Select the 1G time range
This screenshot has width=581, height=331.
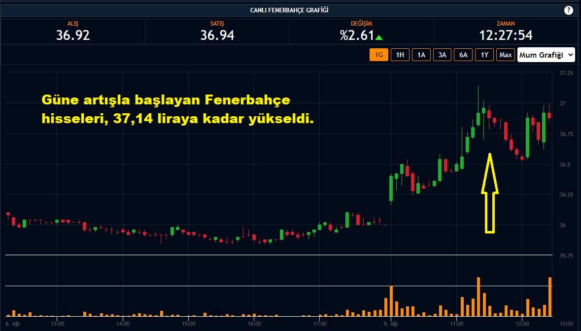[x=378, y=55]
